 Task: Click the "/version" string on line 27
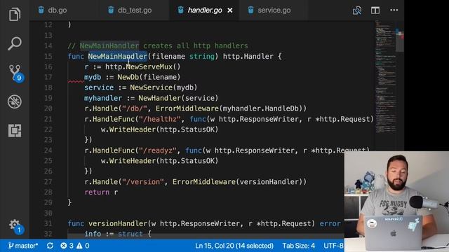coord(143,182)
